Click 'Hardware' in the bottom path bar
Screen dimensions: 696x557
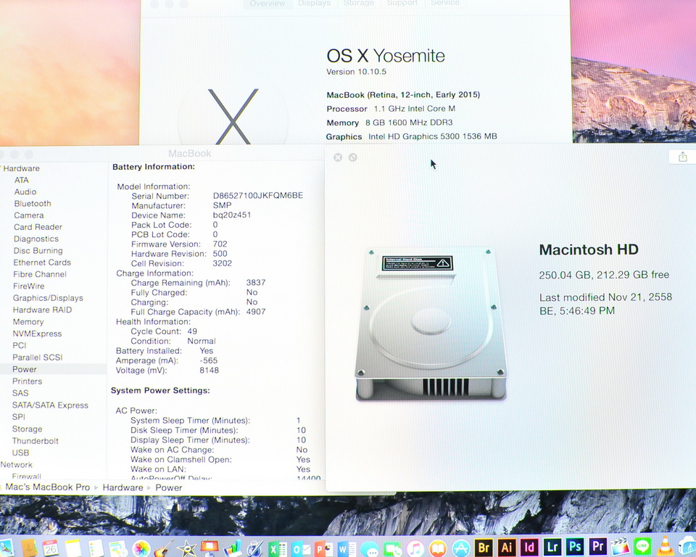tap(123, 487)
